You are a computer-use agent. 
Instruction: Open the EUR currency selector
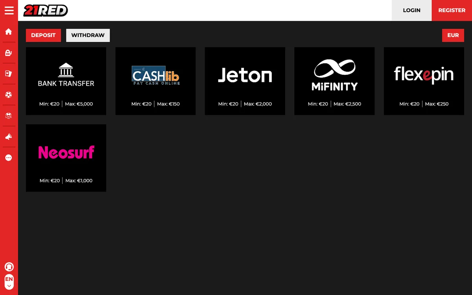[453, 35]
